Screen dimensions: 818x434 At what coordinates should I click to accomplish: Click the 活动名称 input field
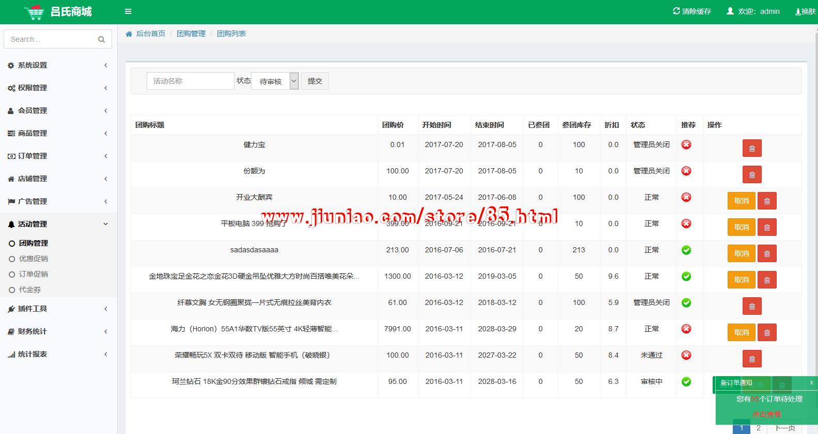pyautogui.click(x=190, y=81)
